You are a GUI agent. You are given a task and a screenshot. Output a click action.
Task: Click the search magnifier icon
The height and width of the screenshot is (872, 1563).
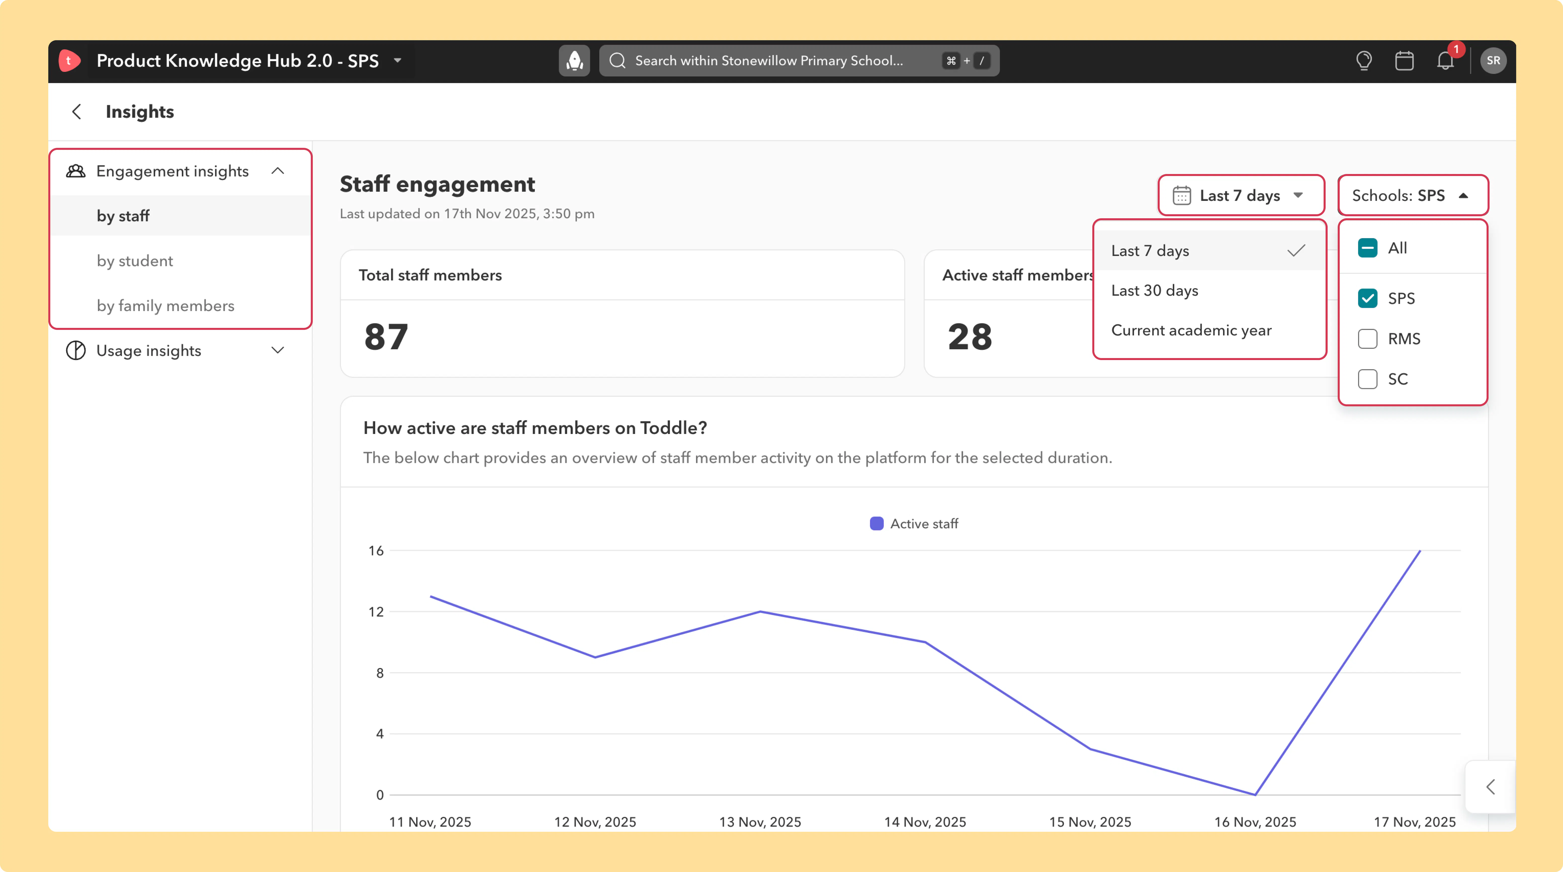[x=618, y=61]
